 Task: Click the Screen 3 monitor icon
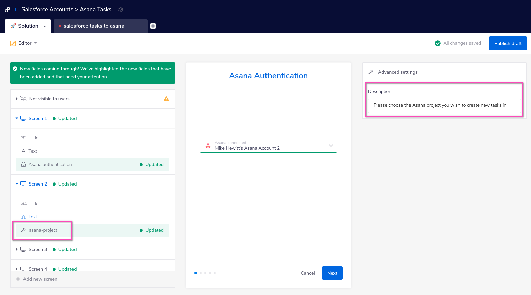tap(23, 249)
